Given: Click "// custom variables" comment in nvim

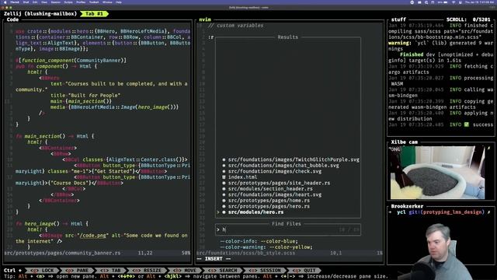Looking at the screenshot, I should [x=236, y=26].
